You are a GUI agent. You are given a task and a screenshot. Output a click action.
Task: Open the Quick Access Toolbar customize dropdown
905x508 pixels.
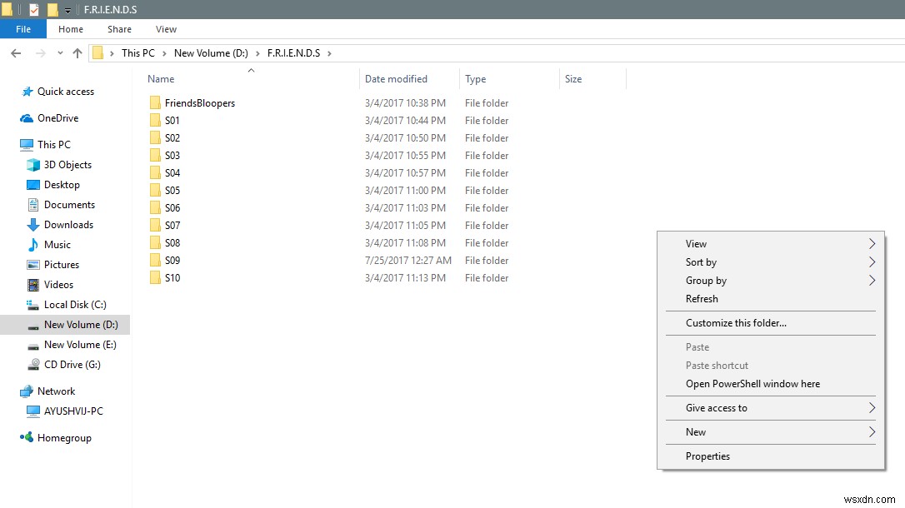[66, 9]
